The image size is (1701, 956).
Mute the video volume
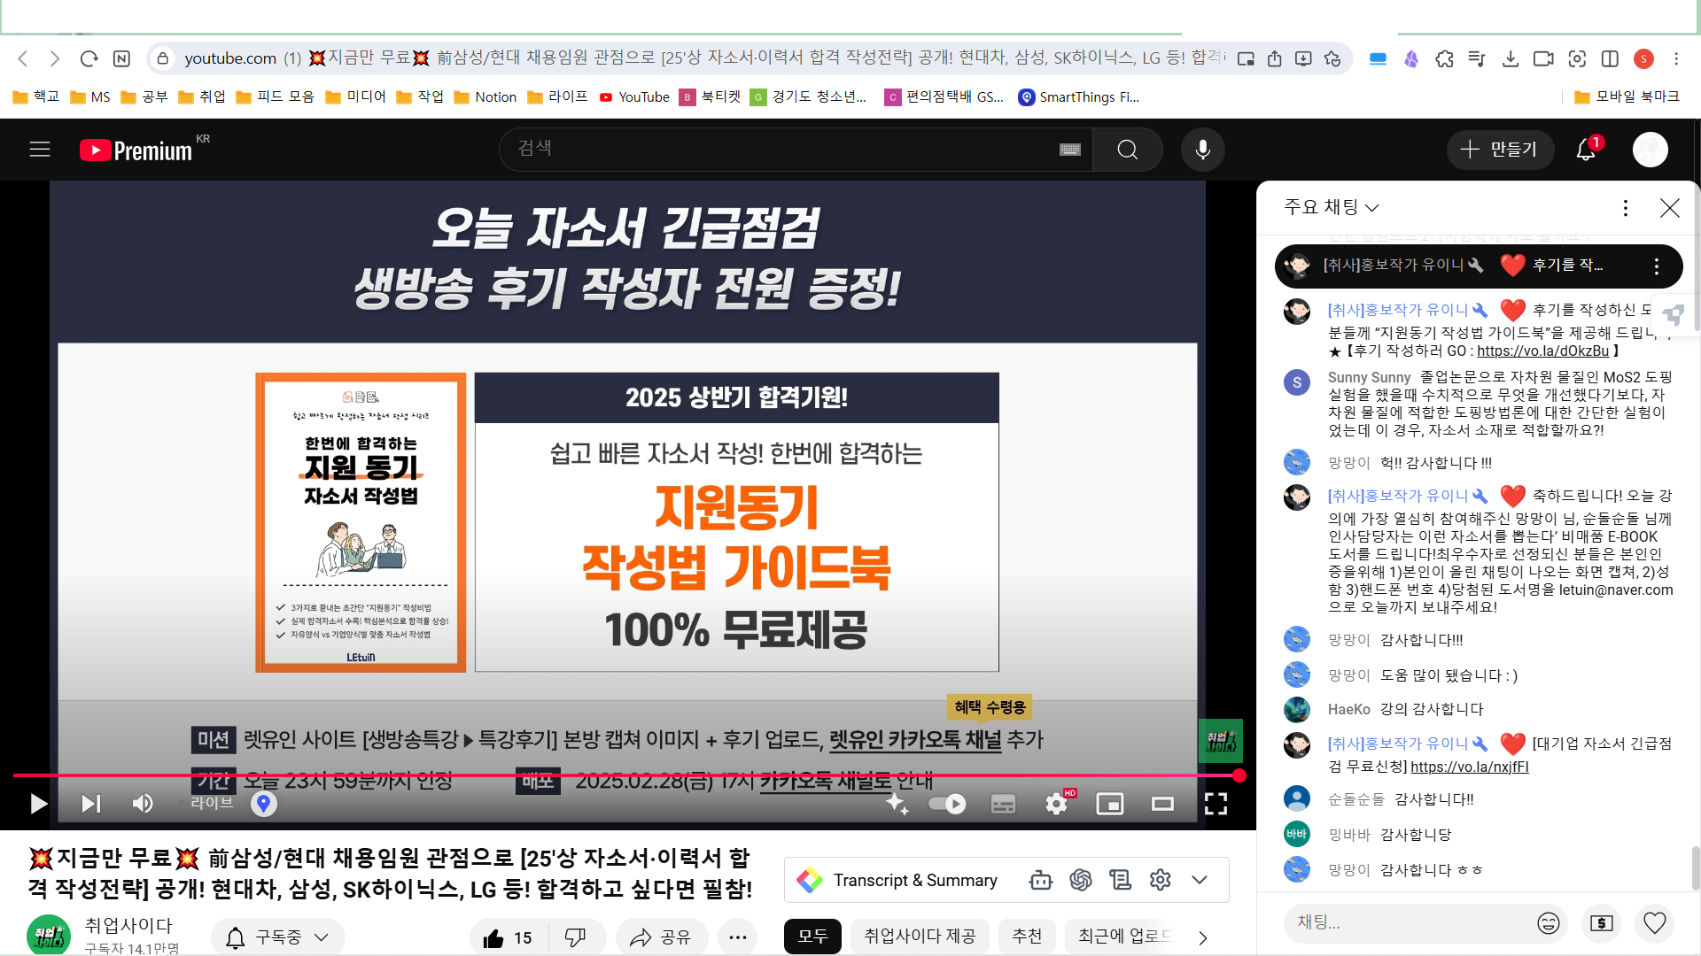tap(143, 804)
